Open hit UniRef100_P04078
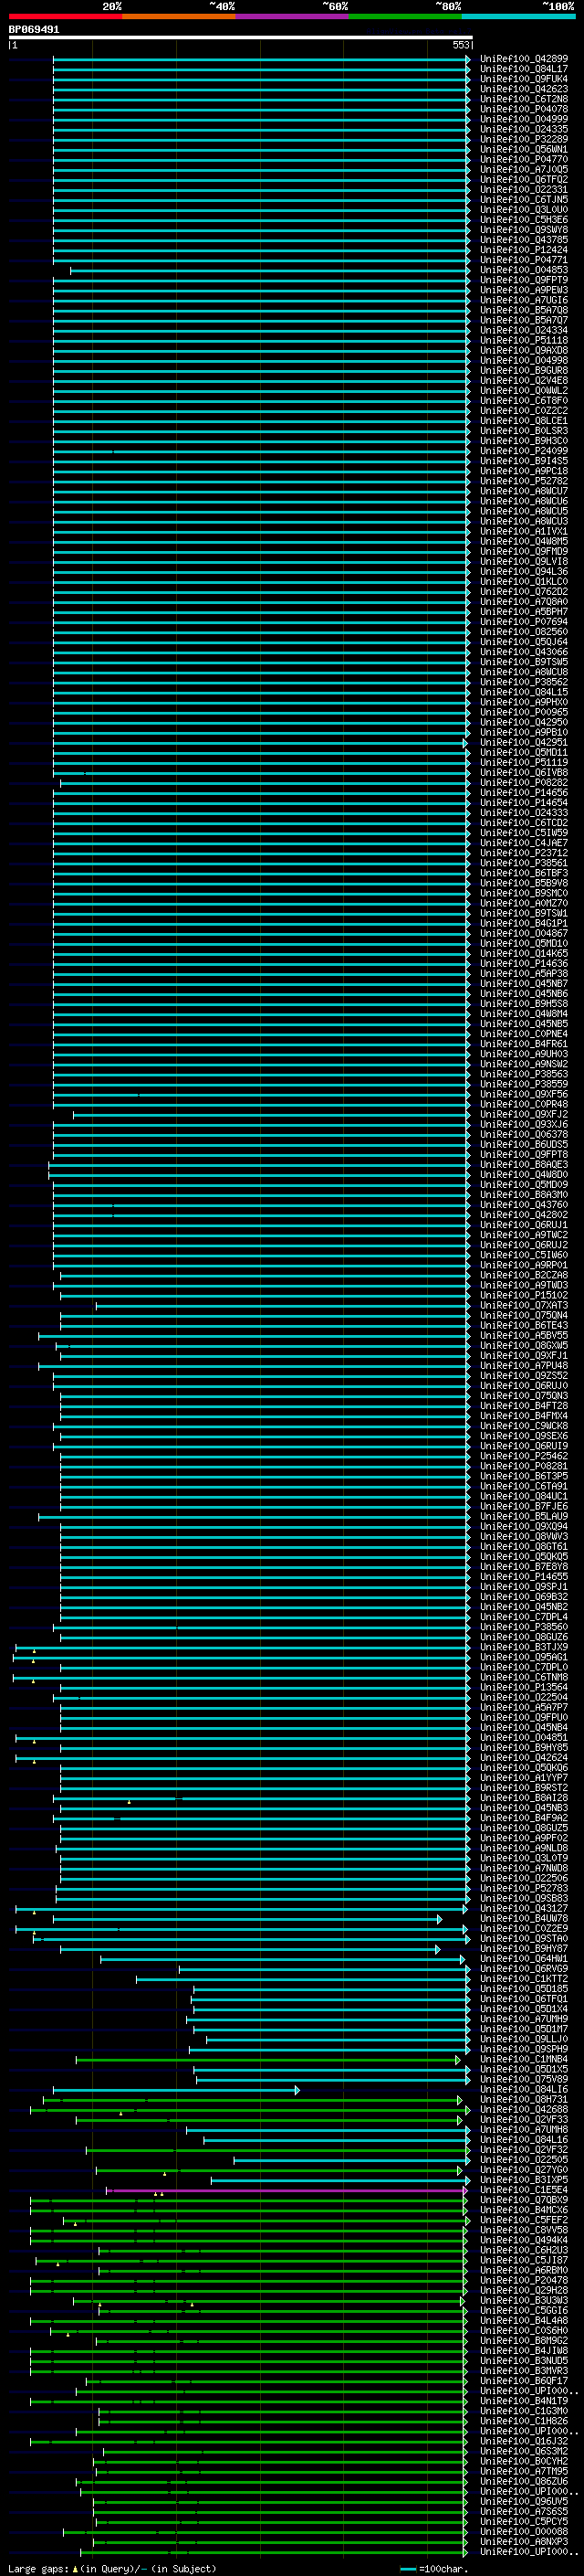Viewport: 584px width, 2576px height. [x=524, y=109]
